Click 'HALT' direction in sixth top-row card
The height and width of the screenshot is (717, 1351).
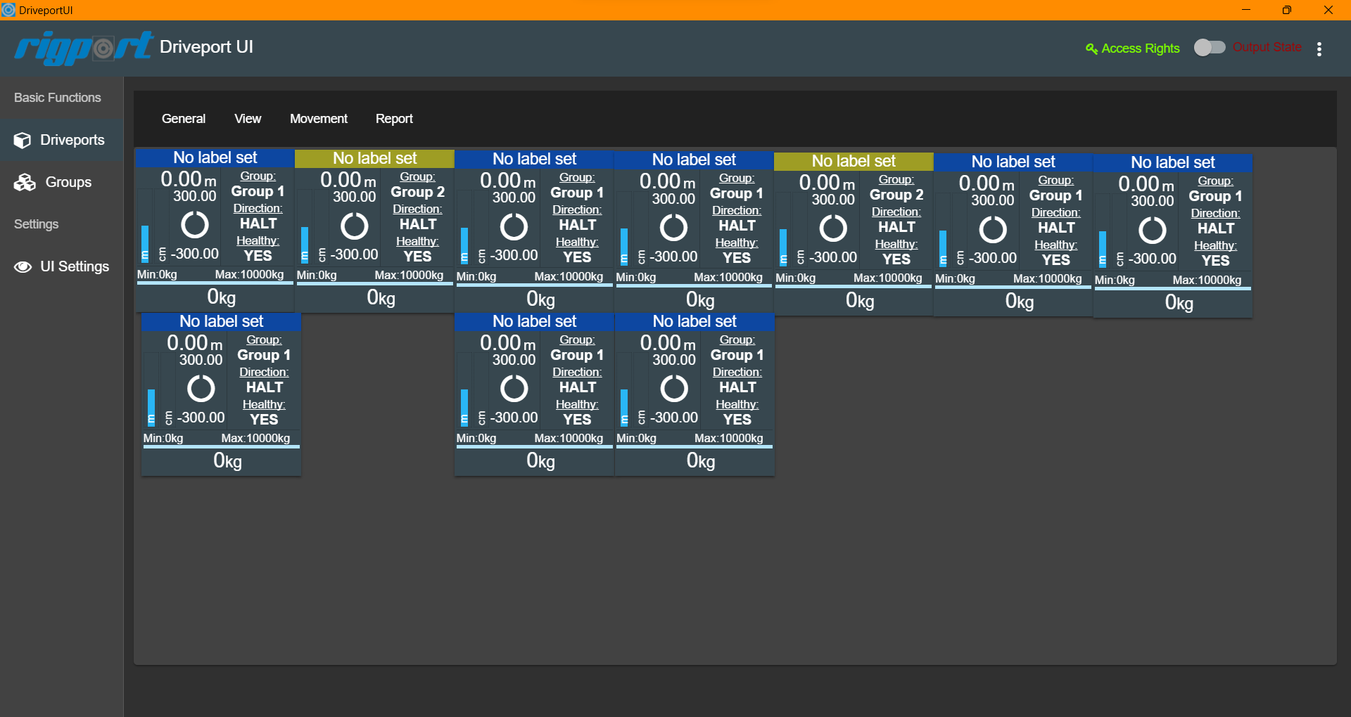click(1056, 228)
